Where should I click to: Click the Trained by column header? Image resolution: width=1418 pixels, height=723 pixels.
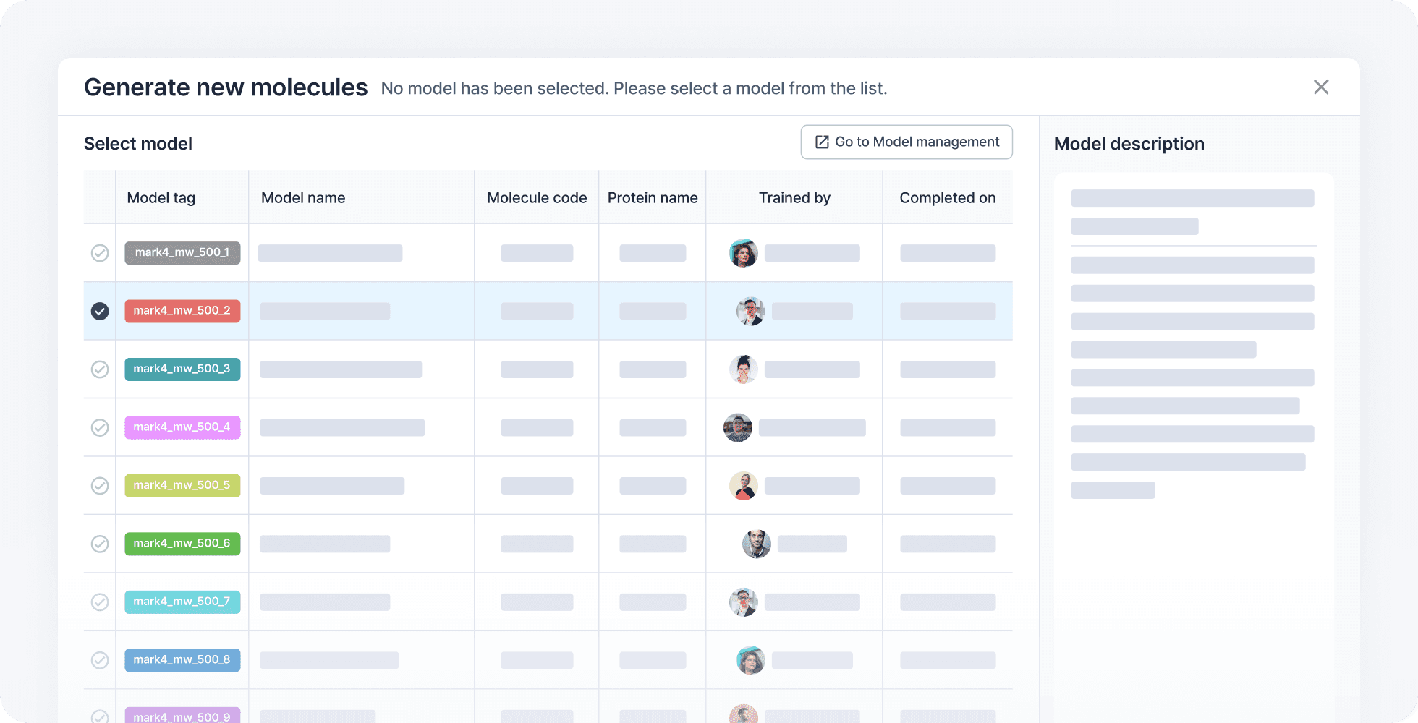(794, 198)
